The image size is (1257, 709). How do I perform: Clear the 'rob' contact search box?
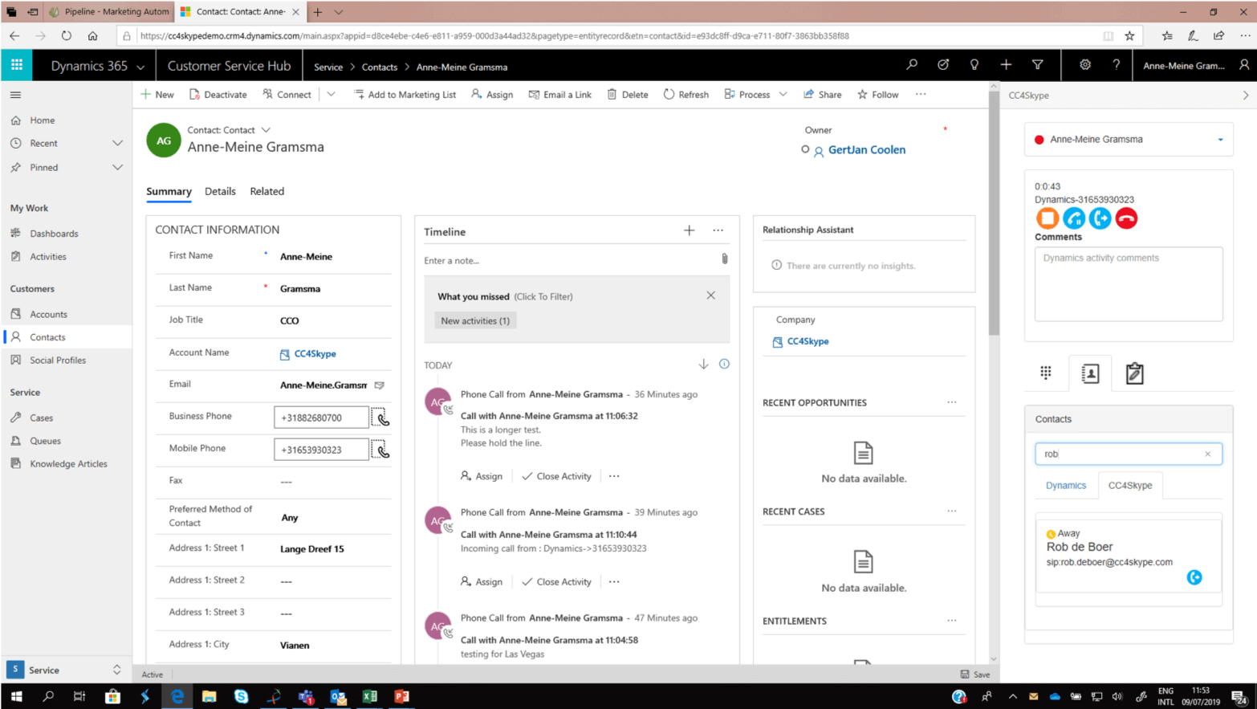pyautogui.click(x=1207, y=454)
